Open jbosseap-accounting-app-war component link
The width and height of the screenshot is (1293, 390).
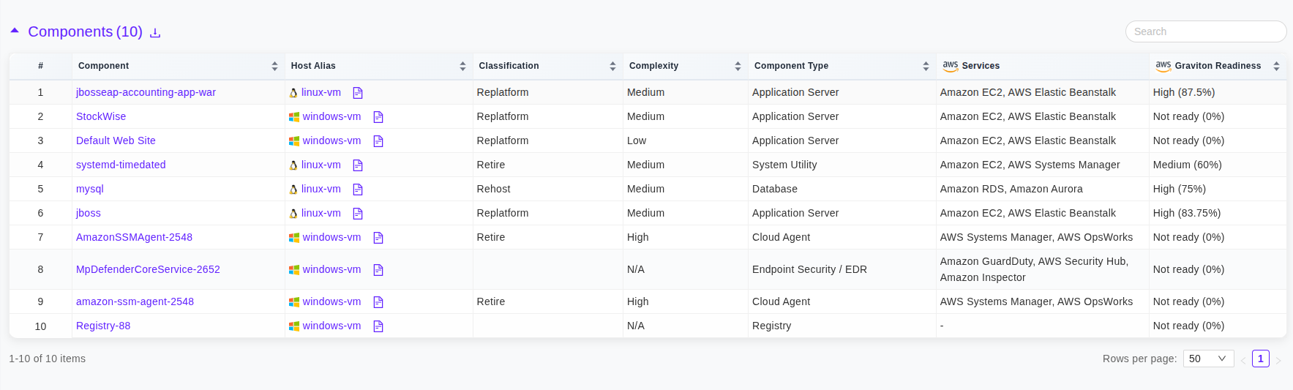pos(146,92)
